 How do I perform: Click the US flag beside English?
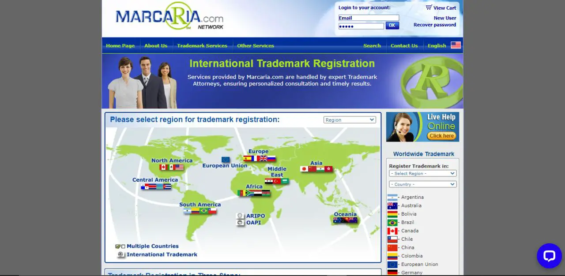(x=456, y=45)
